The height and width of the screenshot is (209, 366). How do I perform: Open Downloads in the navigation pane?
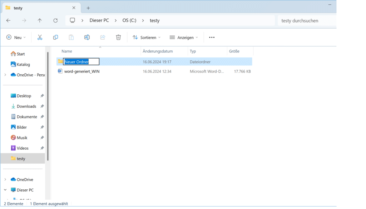23,106
